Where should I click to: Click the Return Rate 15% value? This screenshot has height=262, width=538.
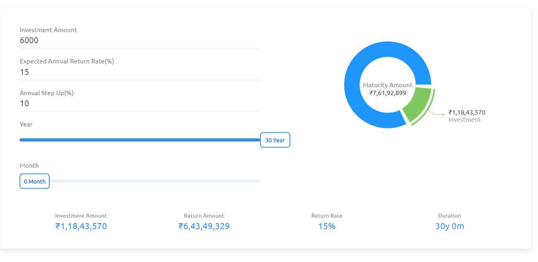point(327,226)
